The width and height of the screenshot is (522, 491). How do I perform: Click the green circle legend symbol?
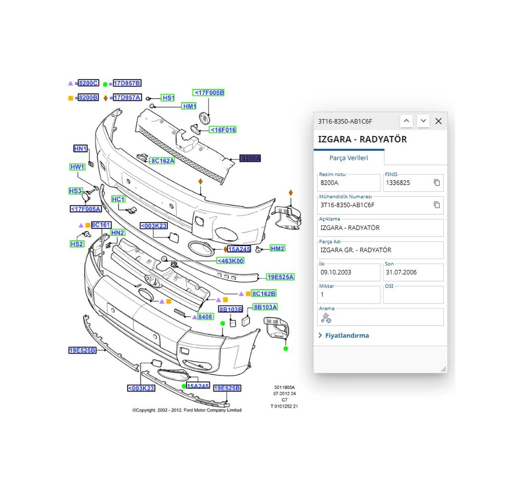[x=105, y=84]
